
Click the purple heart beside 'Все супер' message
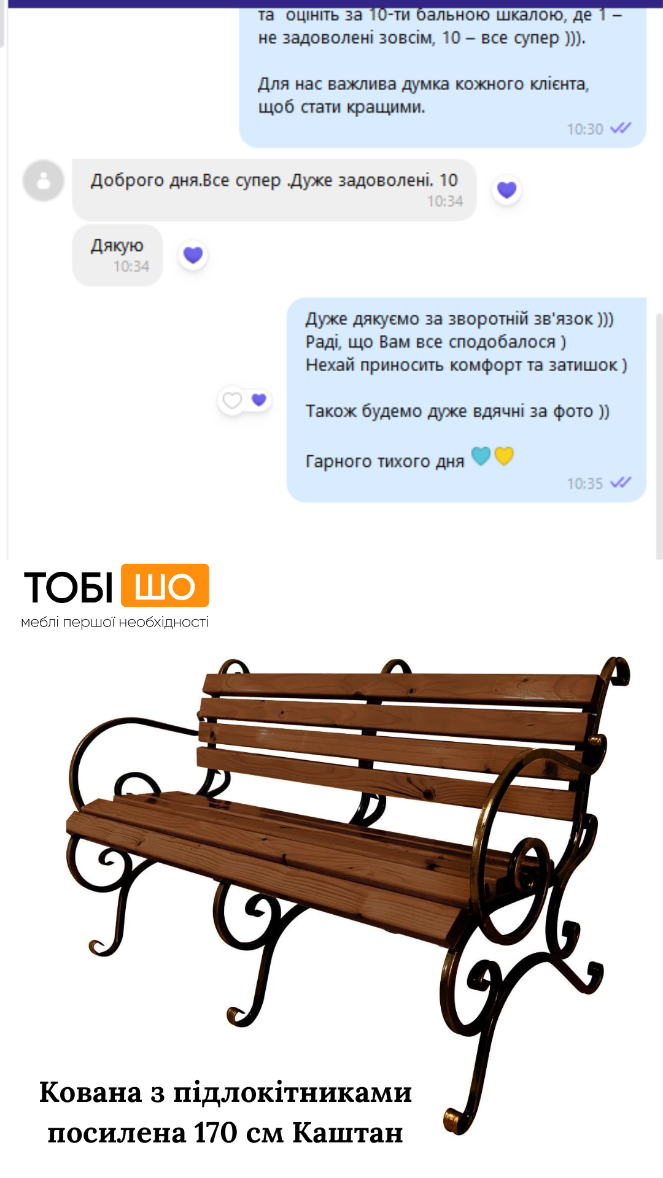(x=506, y=190)
